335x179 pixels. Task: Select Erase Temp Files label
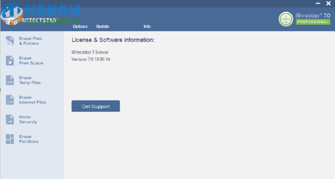pyautogui.click(x=30, y=80)
